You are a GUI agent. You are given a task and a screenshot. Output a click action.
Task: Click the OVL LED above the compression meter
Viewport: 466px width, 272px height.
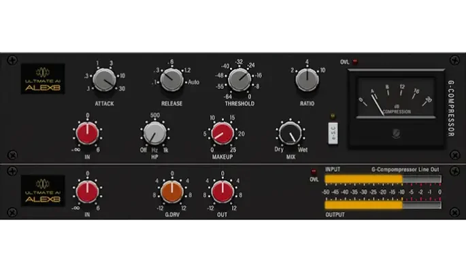pos(354,62)
